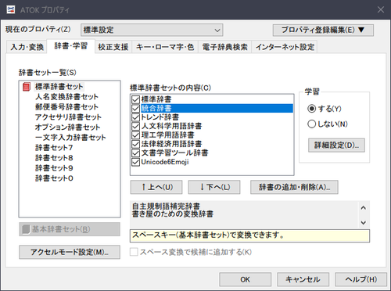
Task: Uncheck the 標準辞書 checkbox
Action: click(135, 99)
